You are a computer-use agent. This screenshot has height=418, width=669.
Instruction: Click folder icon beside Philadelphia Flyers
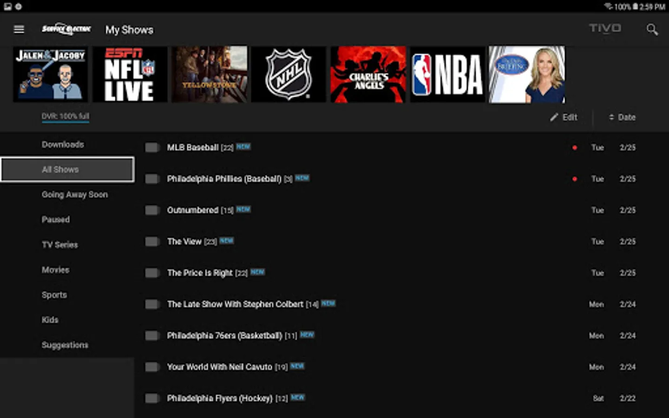pyautogui.click(x=152, y=398)
